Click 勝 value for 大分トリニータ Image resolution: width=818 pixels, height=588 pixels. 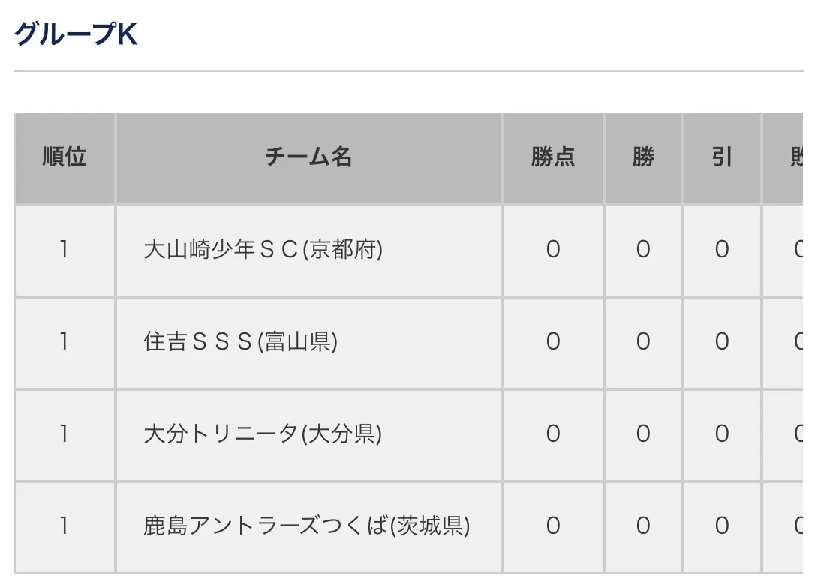643,434
